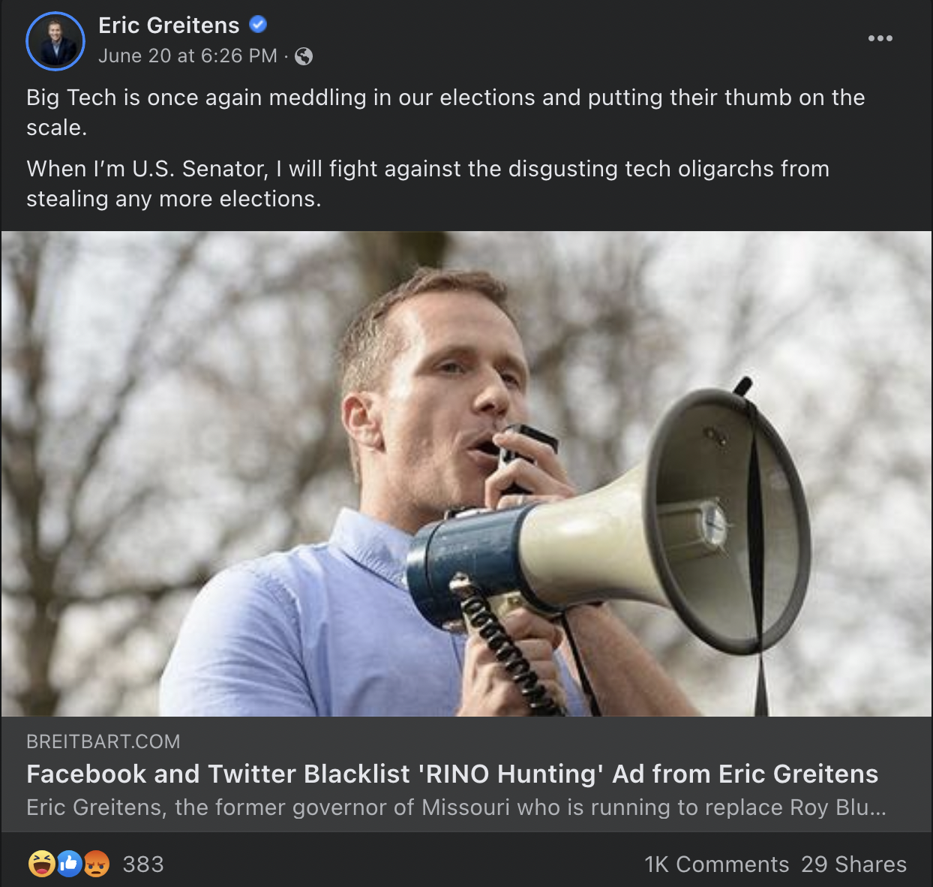Click the globe public audience icon
This screenshot has width=933, height=887.
302,56
